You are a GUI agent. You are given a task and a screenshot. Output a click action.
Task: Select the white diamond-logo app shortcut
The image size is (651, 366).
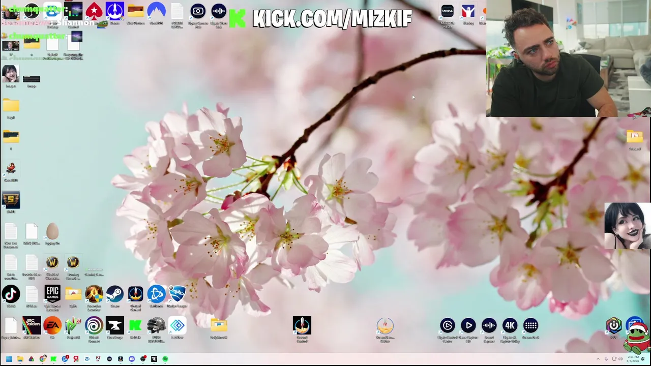[x=177, y=325]
